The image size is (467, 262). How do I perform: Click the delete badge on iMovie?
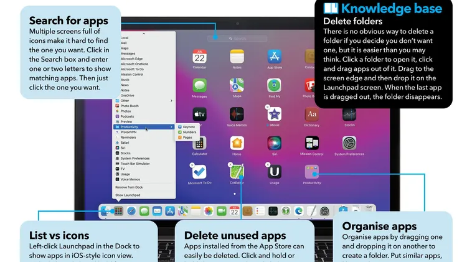click(x=268, y=107)
